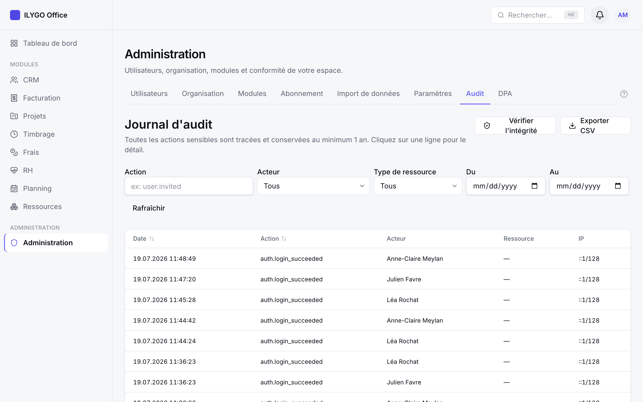Image resolution: width=643 pixels, height=402 pixels.
Task: Open the Facturation module
Action: (56, 98)
